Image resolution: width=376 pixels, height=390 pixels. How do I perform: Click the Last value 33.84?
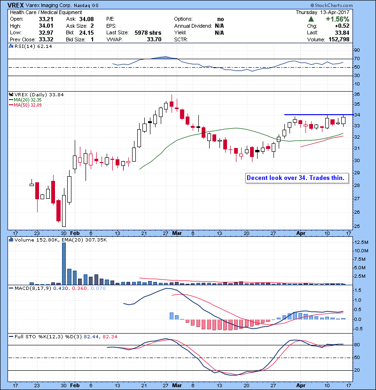tap(342, 32)
